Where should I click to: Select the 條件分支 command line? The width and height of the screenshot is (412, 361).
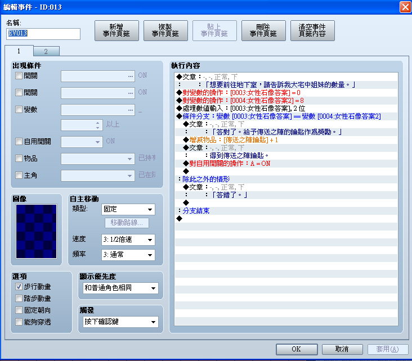coord(286,116)
